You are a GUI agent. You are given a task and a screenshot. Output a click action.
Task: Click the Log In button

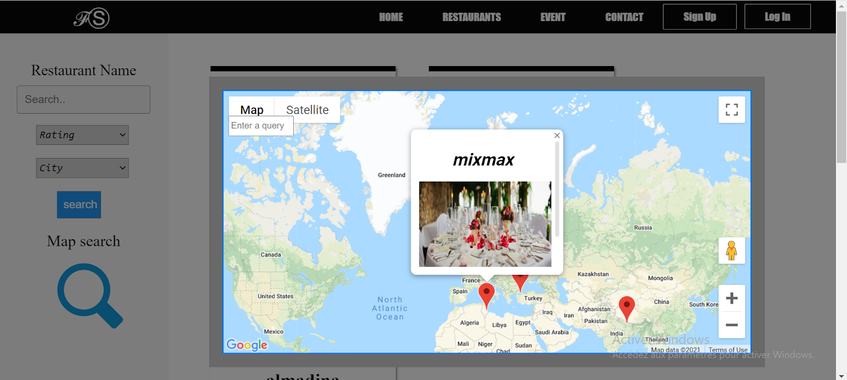(x=778, y=17)
